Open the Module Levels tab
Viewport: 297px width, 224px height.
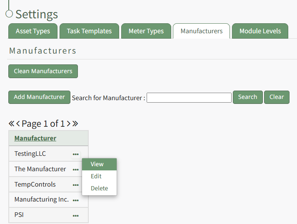[x=260, y=31]
